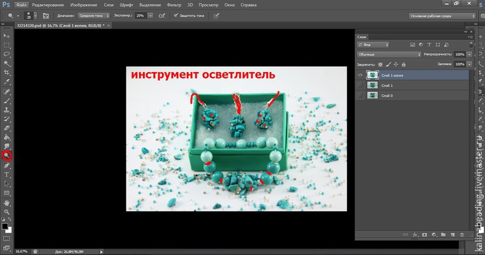Select the Clone Stamp tool
This screenshot has width=485, height=255.
coord(6,110)
